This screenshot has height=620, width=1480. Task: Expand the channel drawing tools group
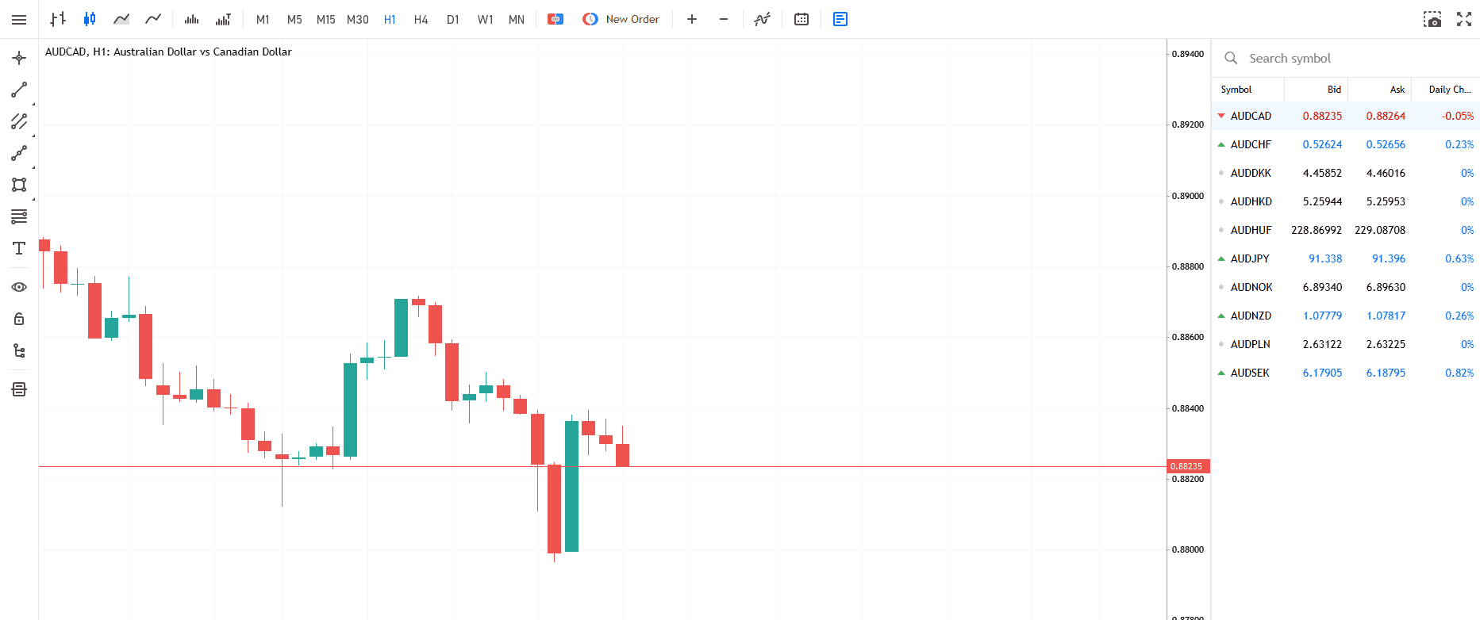click(x=19, y=121)
